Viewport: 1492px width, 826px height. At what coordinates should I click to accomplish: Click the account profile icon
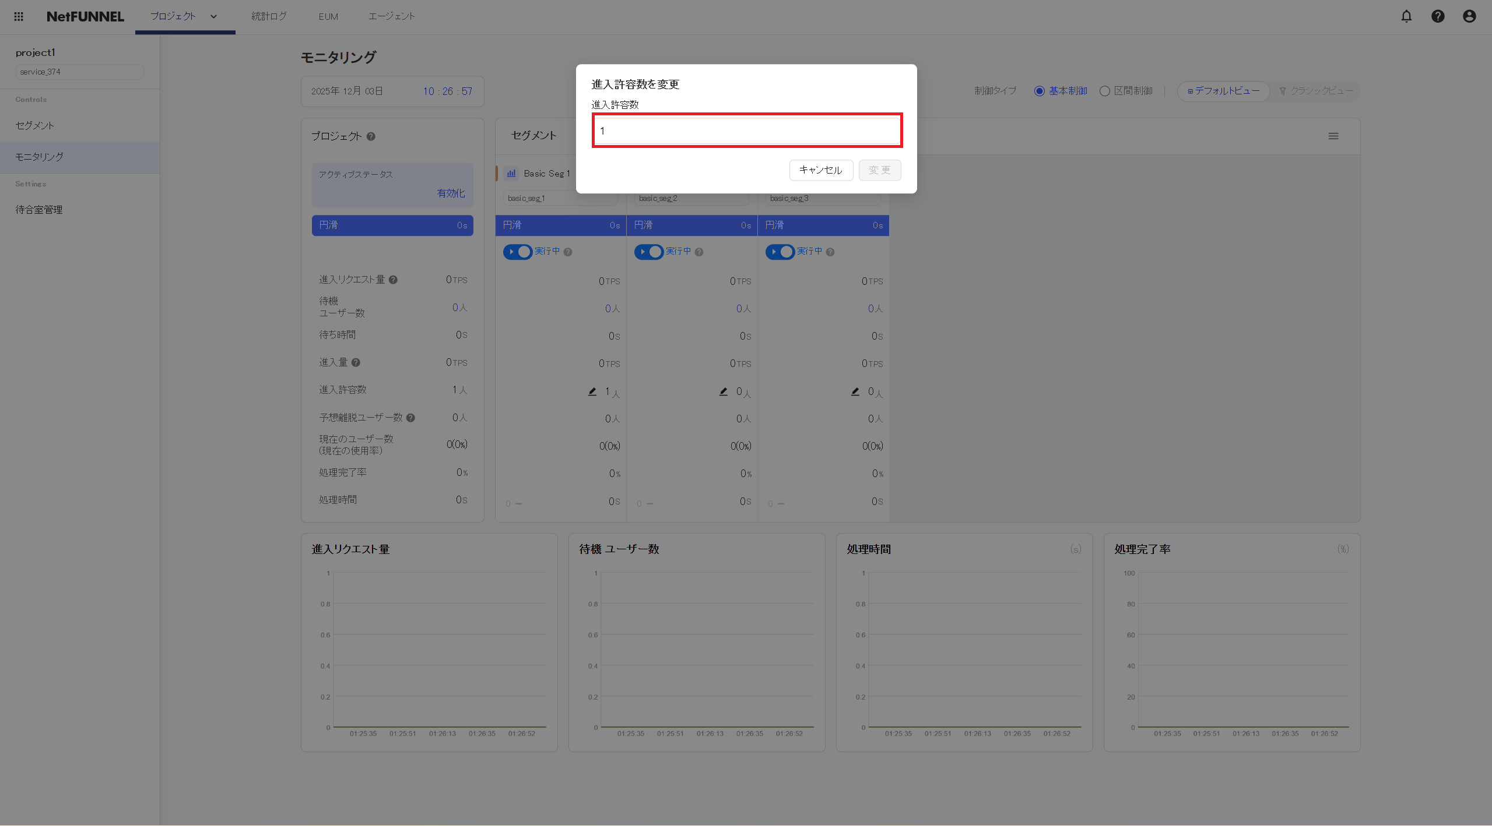[1469, 16]
